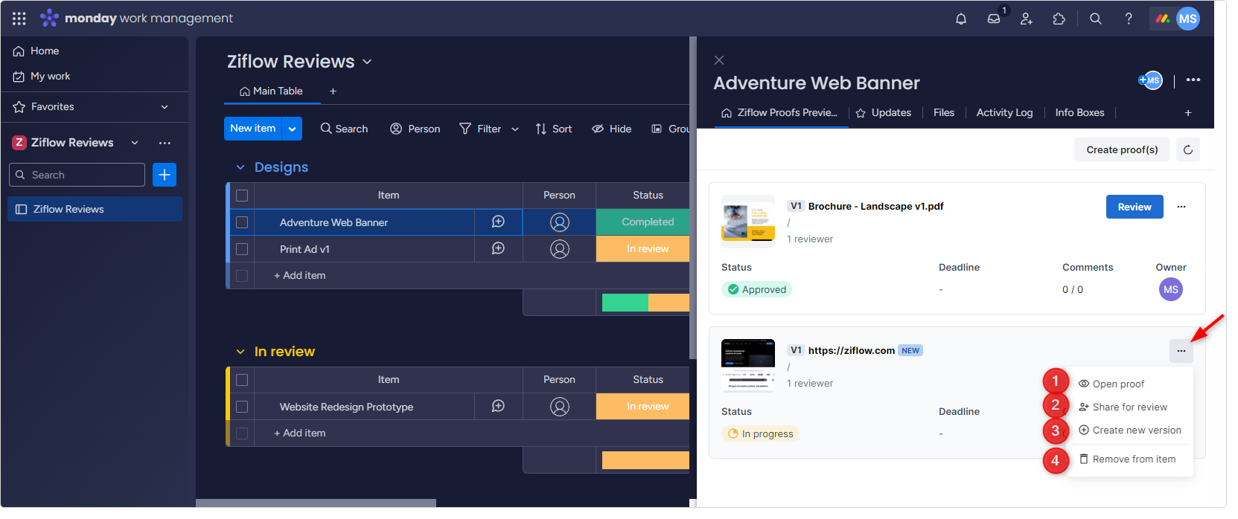Switch to the Info Boxes tab
Image resolution: width=1238 pixels, height=519 pixels.
click(x=1079, y=113)
